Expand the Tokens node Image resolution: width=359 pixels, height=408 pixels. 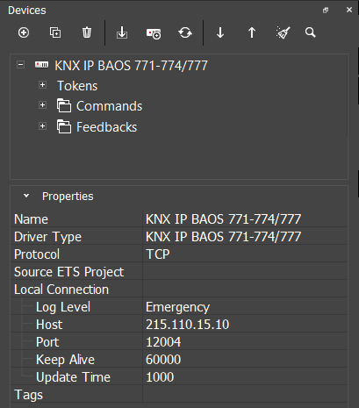click(42, 85)
